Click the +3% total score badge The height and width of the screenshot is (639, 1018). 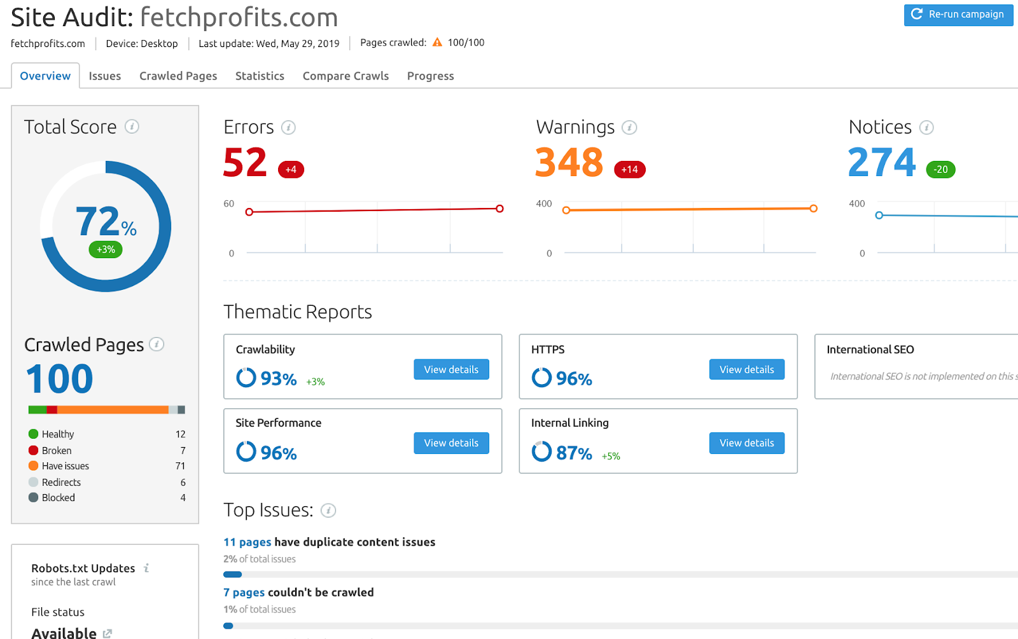106,249
